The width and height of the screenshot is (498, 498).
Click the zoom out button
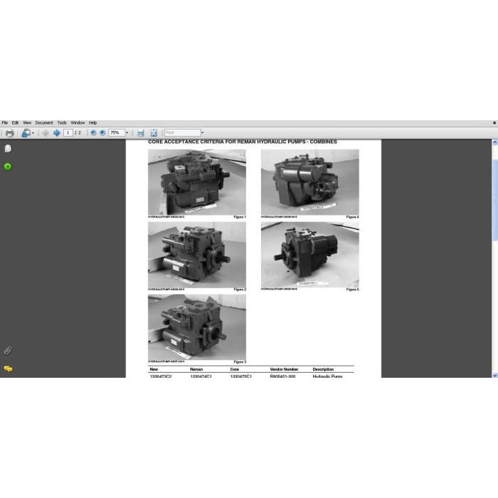point(93,133)
